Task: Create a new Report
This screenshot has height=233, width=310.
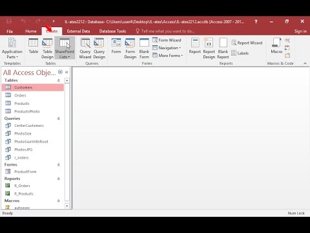Action: point(194,46)
